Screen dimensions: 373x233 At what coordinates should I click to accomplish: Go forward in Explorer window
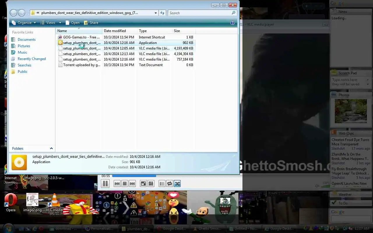click(x=22, y=13)
